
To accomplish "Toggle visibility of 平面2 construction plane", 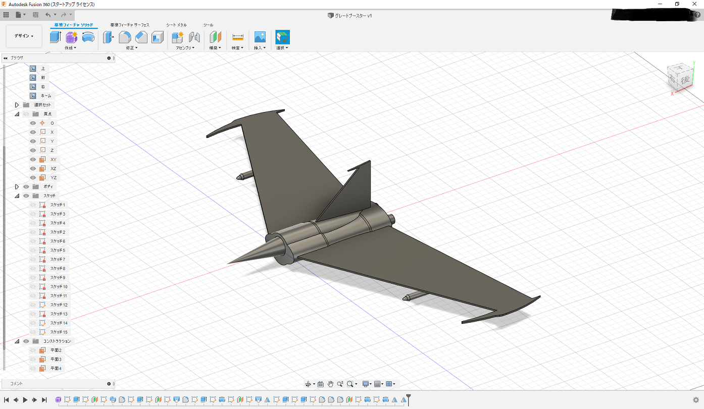I will coord(33,350).
